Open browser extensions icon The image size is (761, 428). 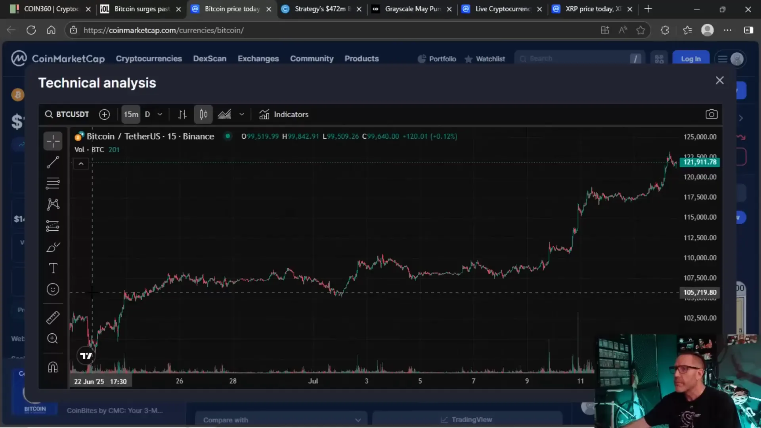665,30
